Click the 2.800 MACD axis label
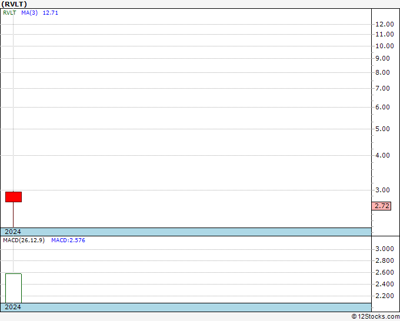This screenshot has width=400, height=321. [385, 260]
